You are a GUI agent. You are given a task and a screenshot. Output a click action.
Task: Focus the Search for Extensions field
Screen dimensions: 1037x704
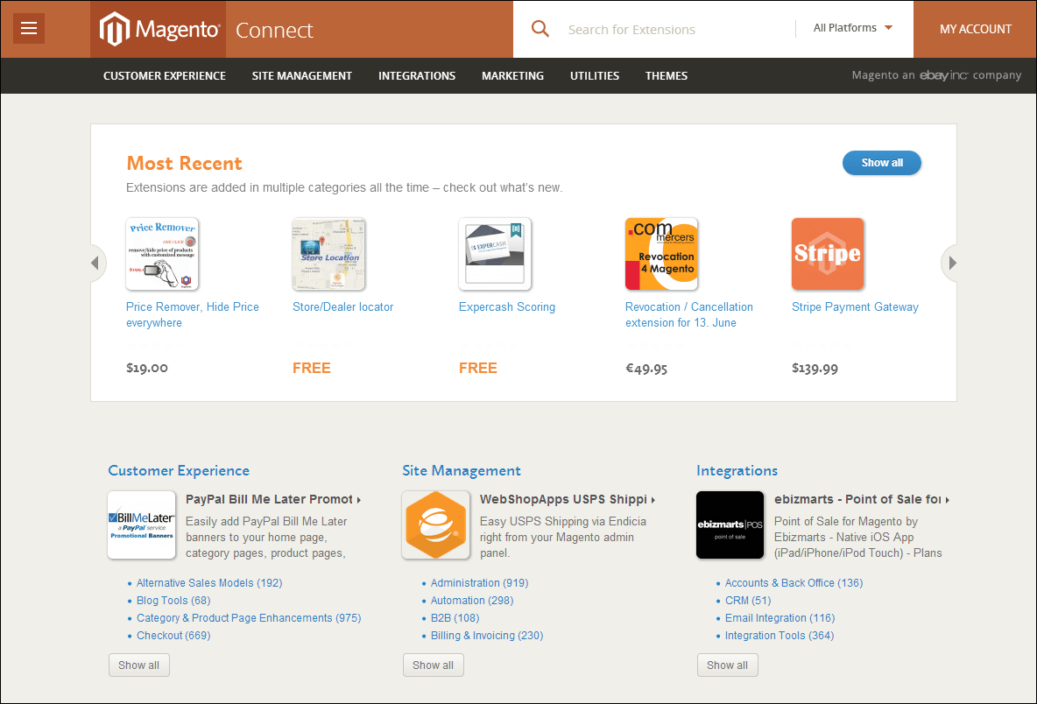(x=674, y=29)
